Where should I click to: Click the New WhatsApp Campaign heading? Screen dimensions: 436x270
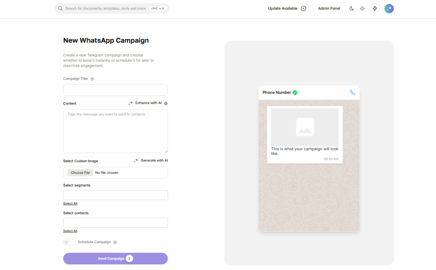[106, 40]
